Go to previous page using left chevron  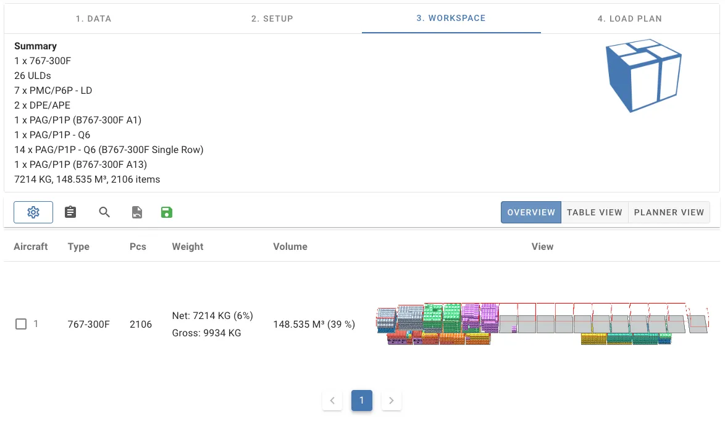(x=332, y=400)
